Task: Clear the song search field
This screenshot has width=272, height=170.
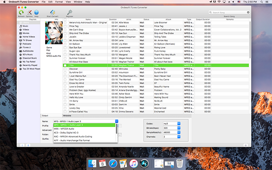Action: click(x=248, y=12)
